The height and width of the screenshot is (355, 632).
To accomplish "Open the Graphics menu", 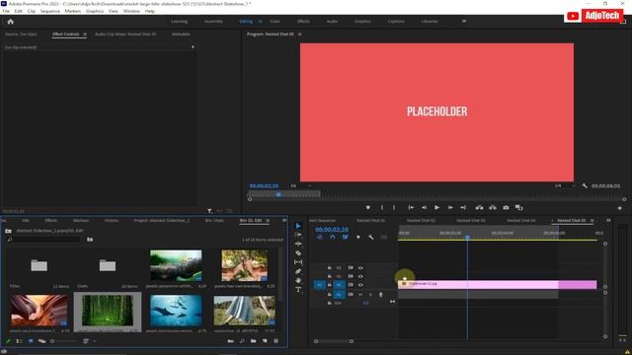I will pos(95,11).
